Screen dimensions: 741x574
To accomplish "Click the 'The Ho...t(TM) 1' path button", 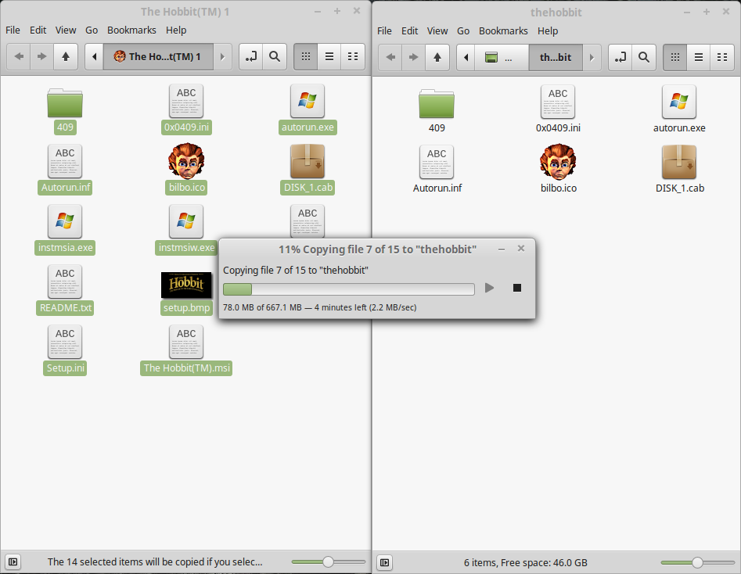I will pyautogui.click(x=158, y=56).
